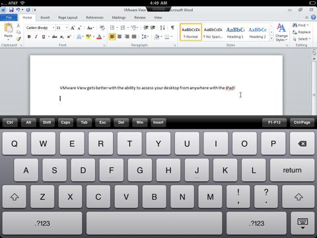
Task: Click the Sort A-Z icon
Action: pyautogui.click(x=162, y=28)
